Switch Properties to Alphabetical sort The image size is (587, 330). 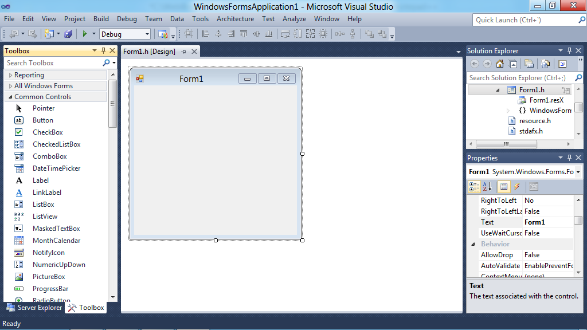pos(487,186)
